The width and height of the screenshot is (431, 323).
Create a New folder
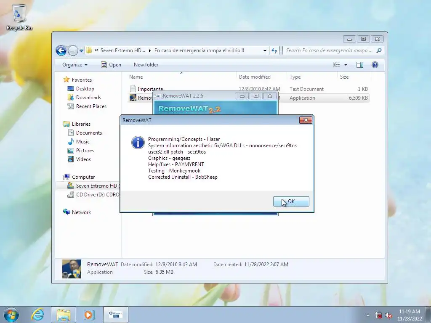click(x=146, y=65)
